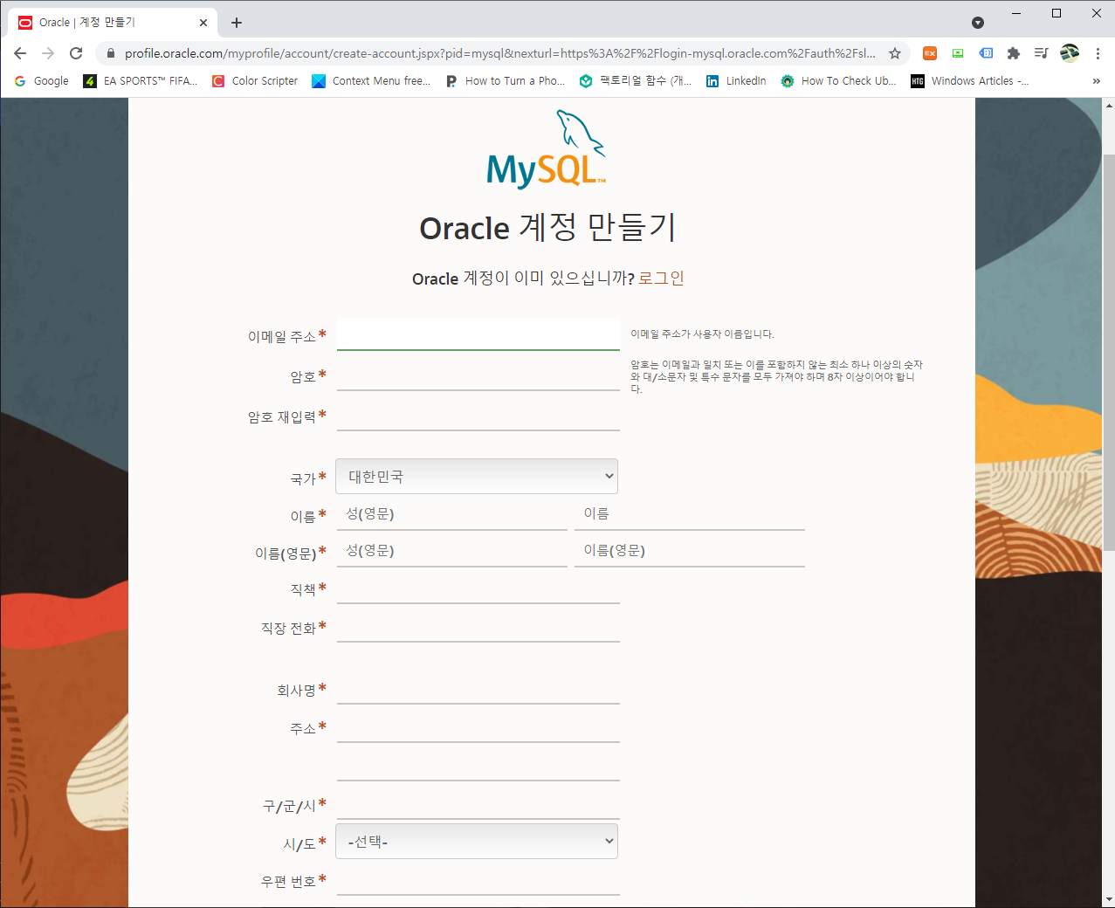Focus the 주소 first address line field

[x=478, y=727]
